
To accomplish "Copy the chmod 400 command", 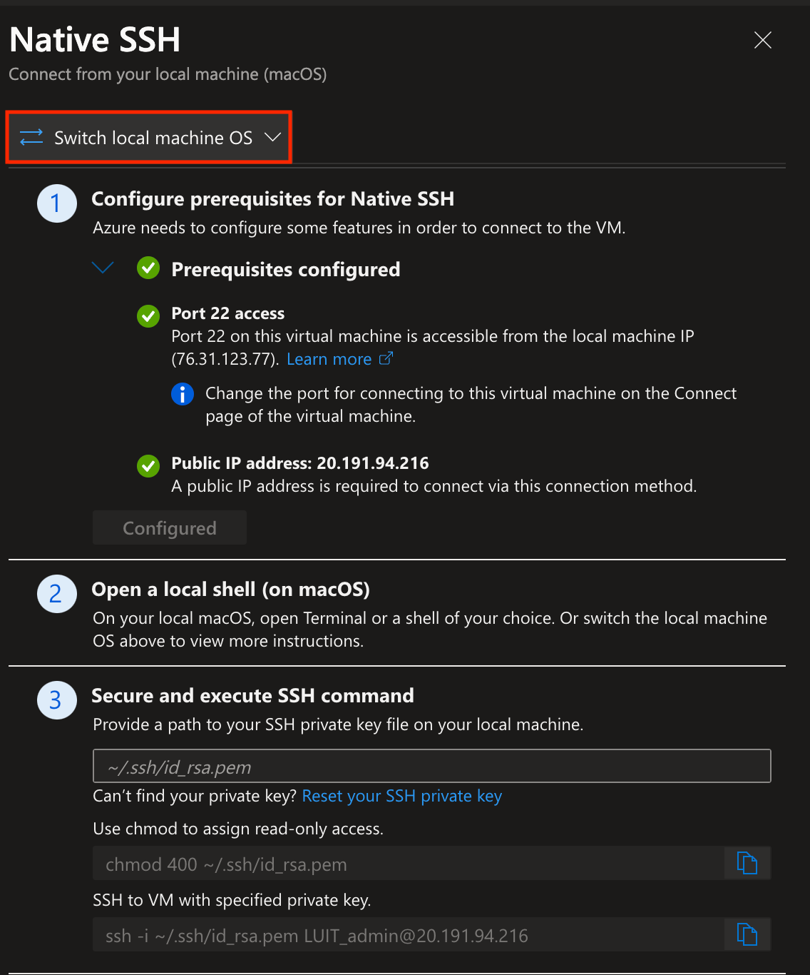I will [747, 864].
